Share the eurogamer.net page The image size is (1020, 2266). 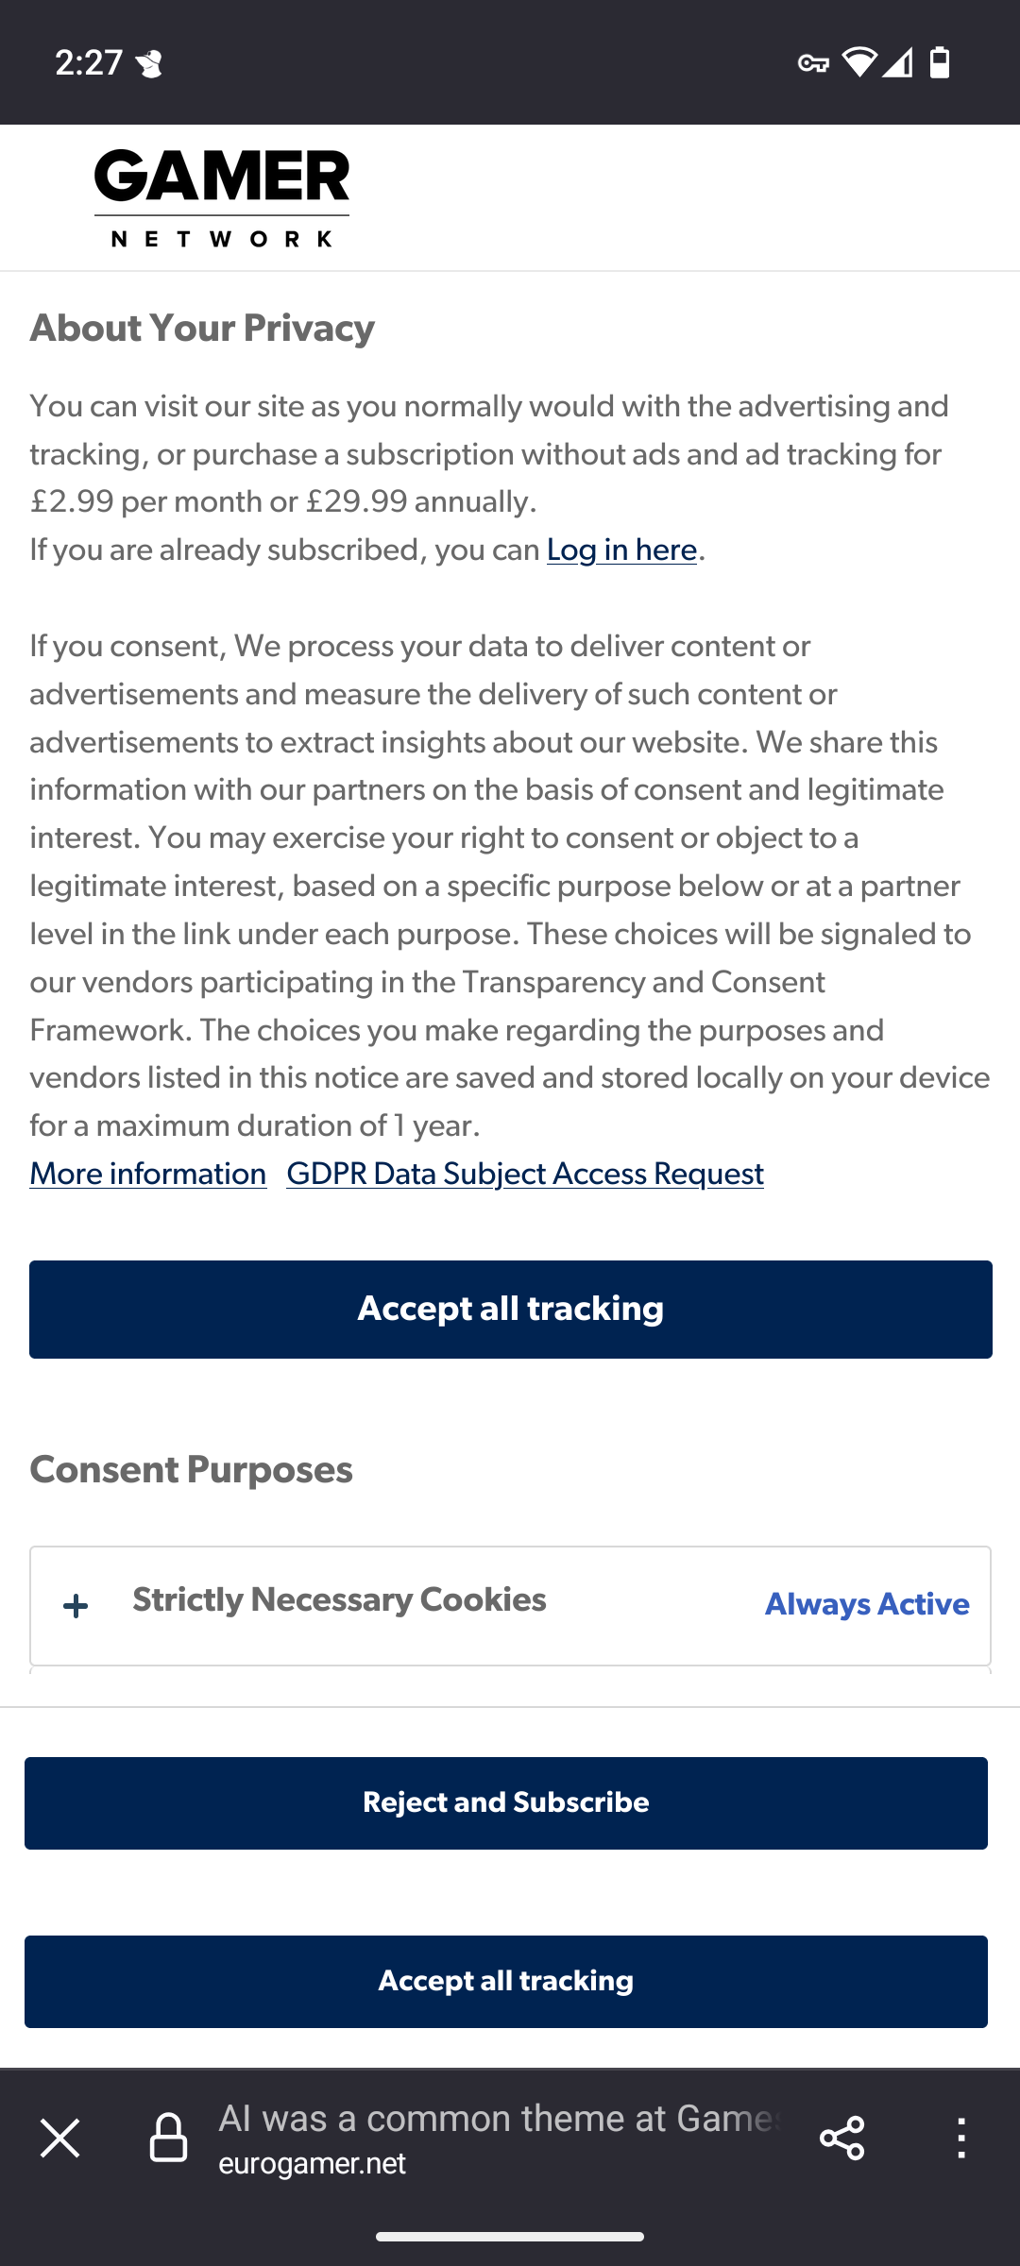(842, 2139)
